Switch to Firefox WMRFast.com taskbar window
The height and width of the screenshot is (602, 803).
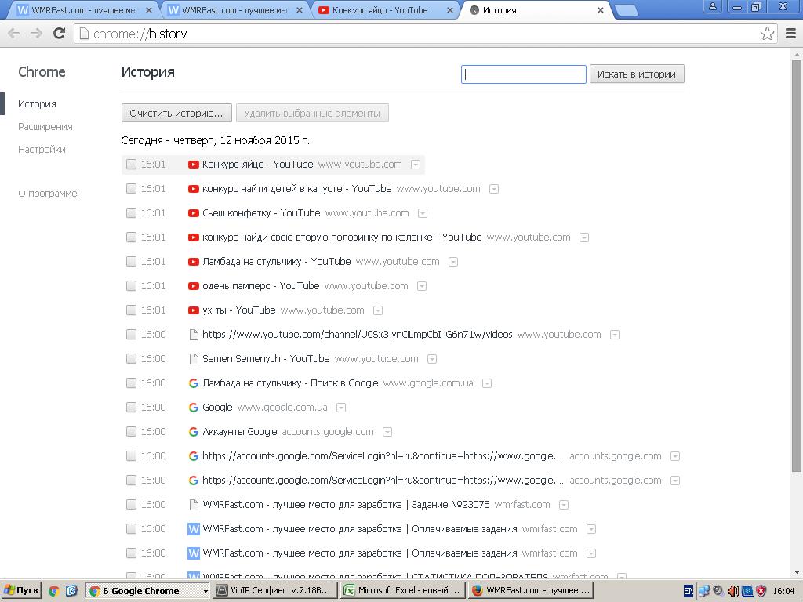pos(531,591)
